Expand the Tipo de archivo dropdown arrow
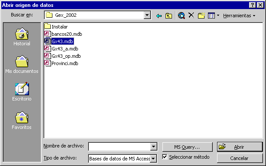The width and height of the screenshot is (266, 166). (153, 159)
